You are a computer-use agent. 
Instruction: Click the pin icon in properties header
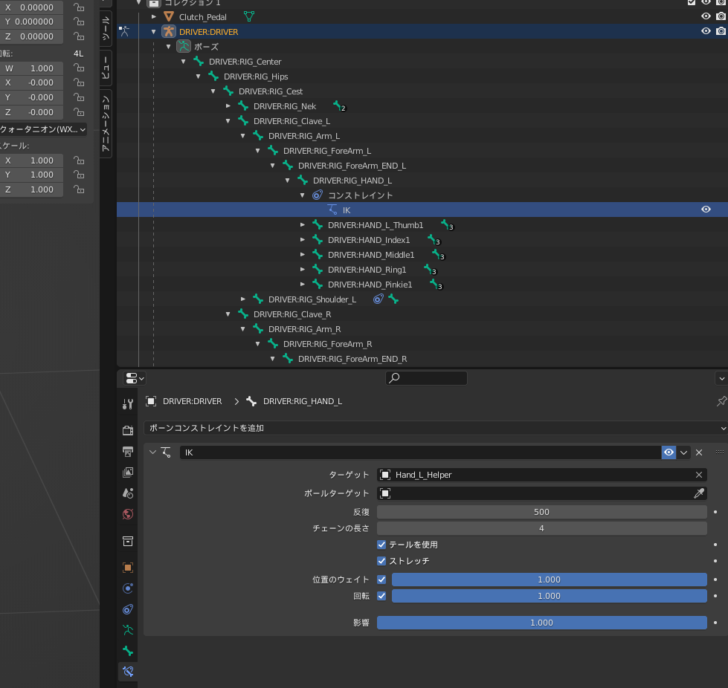pos(721,401)
